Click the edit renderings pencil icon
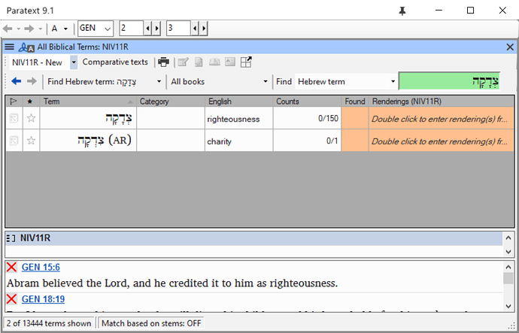 click(183, 62)
